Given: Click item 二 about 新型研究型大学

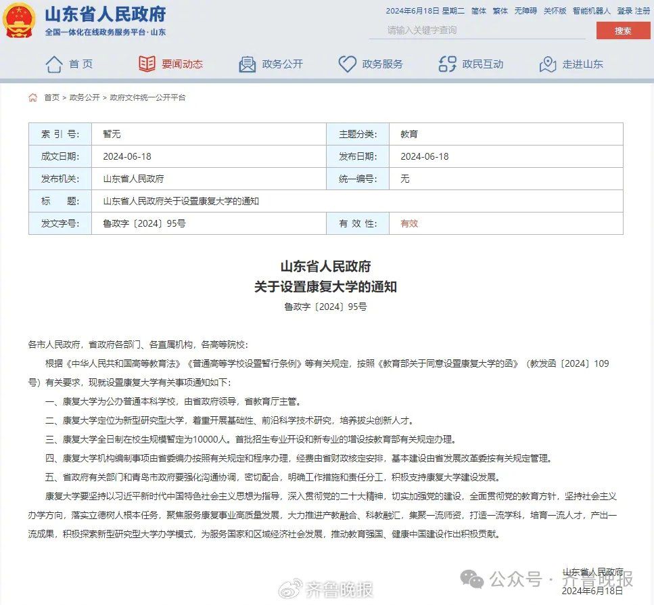Looking at the screenshot, I should pos(230,420).
